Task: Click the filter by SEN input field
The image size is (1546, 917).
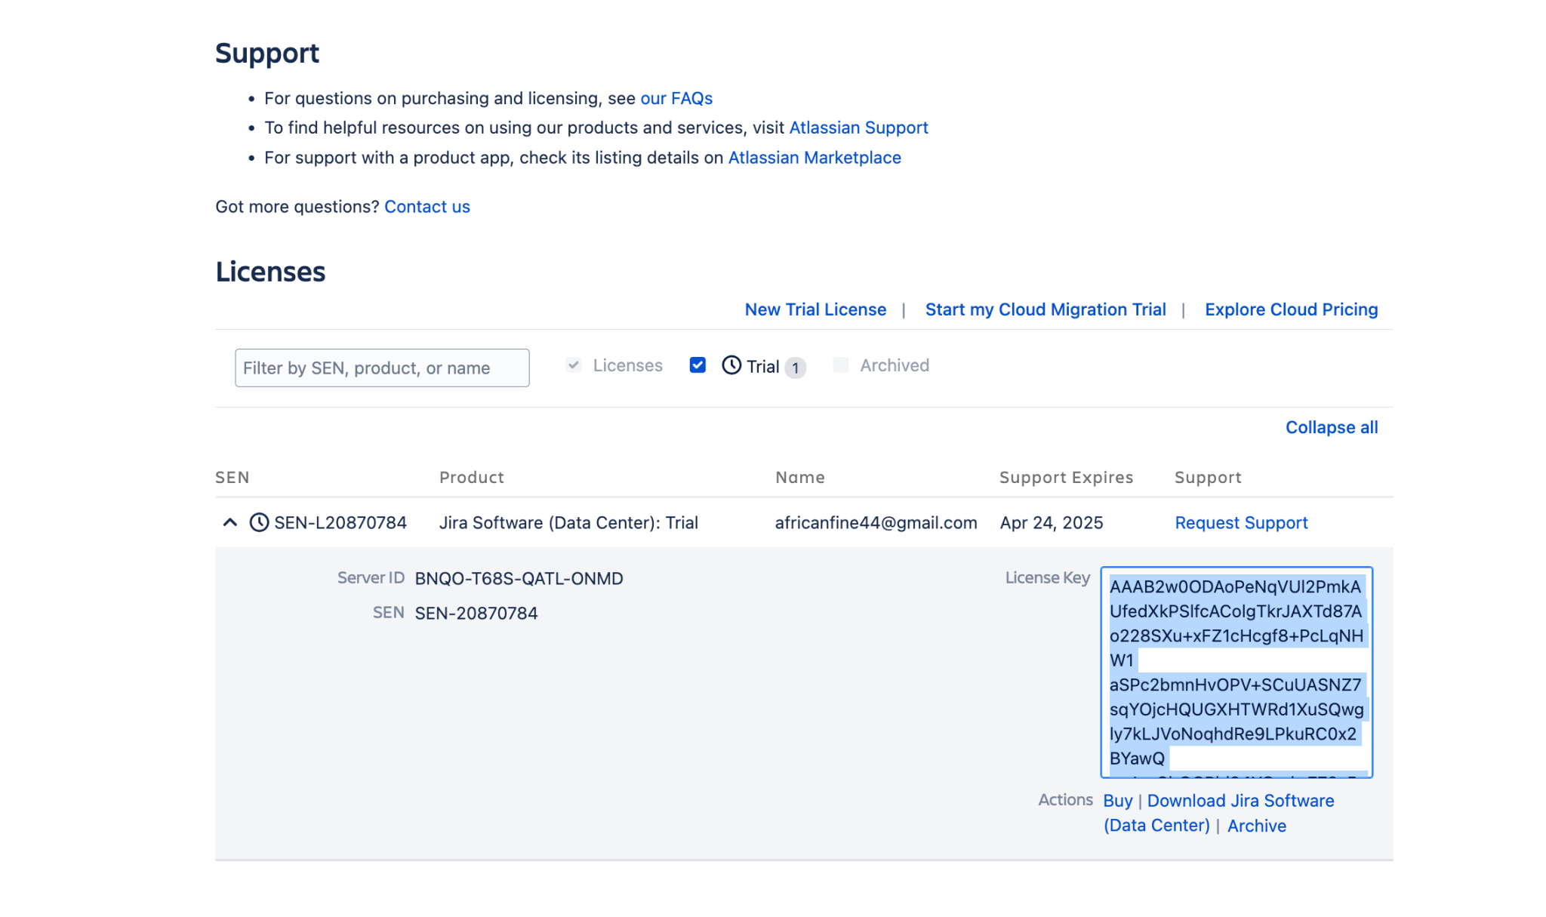Action: (382, 368)
